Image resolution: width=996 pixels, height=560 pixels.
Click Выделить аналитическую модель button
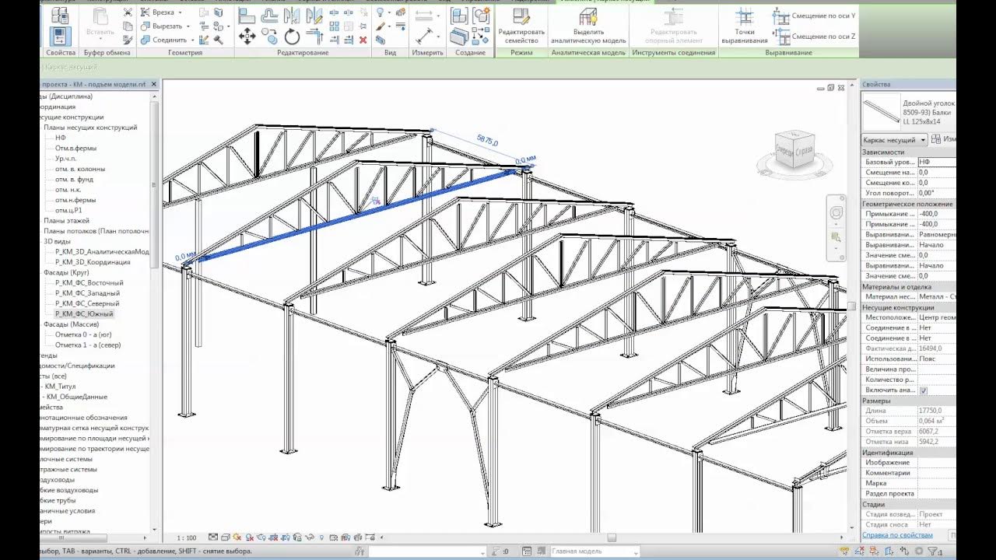point(588,26)
